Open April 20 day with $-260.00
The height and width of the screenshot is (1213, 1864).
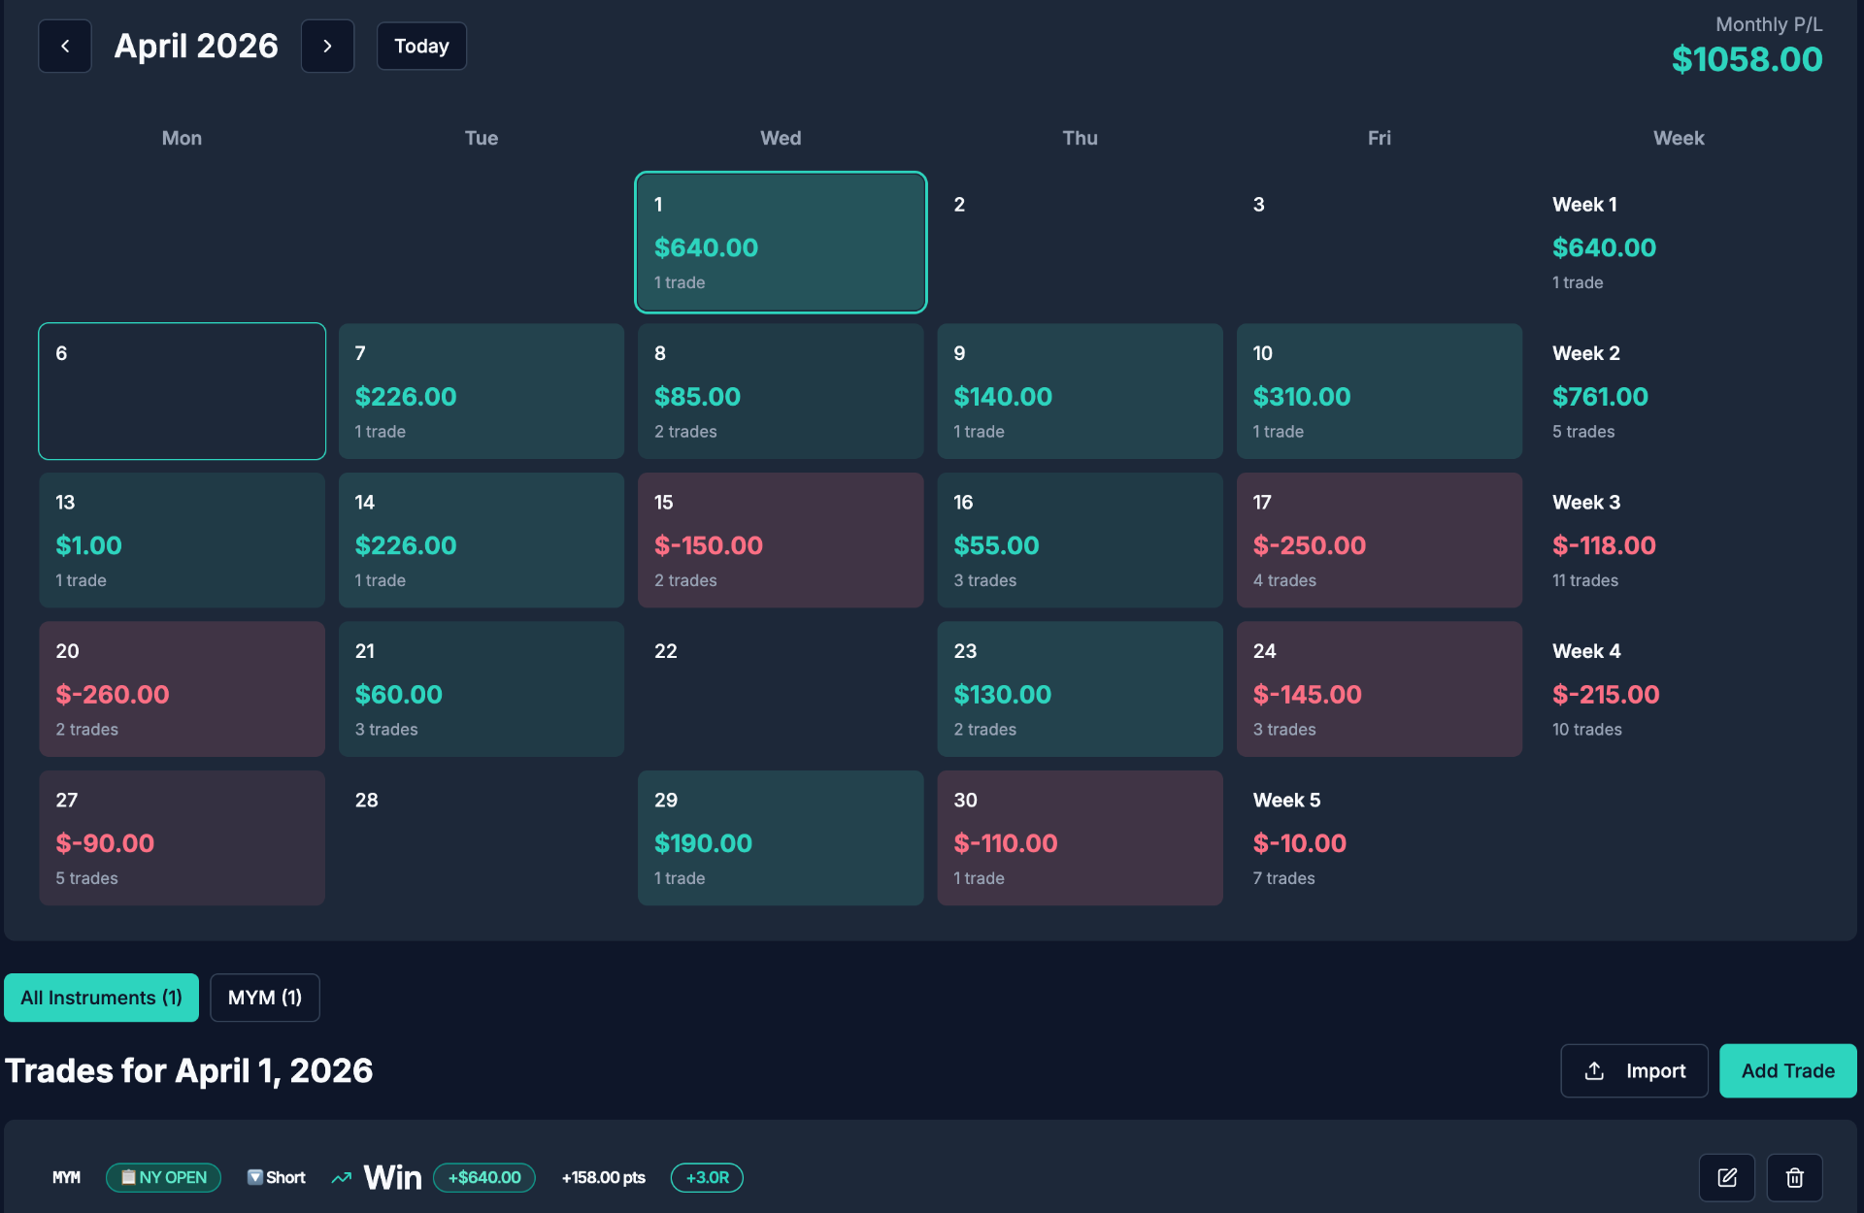coord(182,689)
